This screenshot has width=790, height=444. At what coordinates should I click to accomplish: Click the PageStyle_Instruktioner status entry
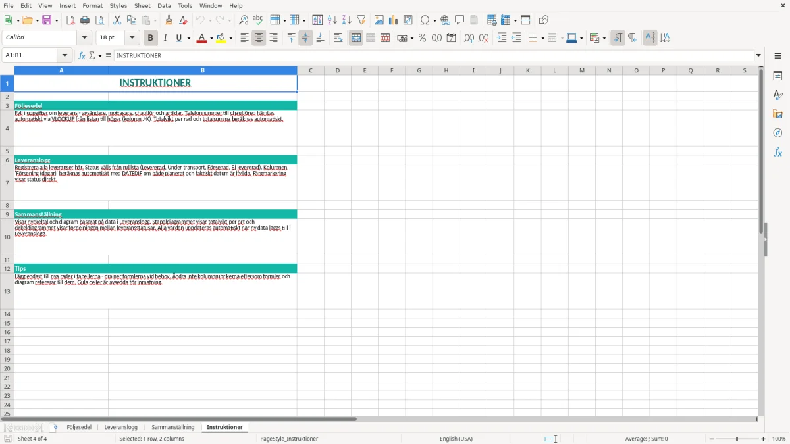(289, 439)
